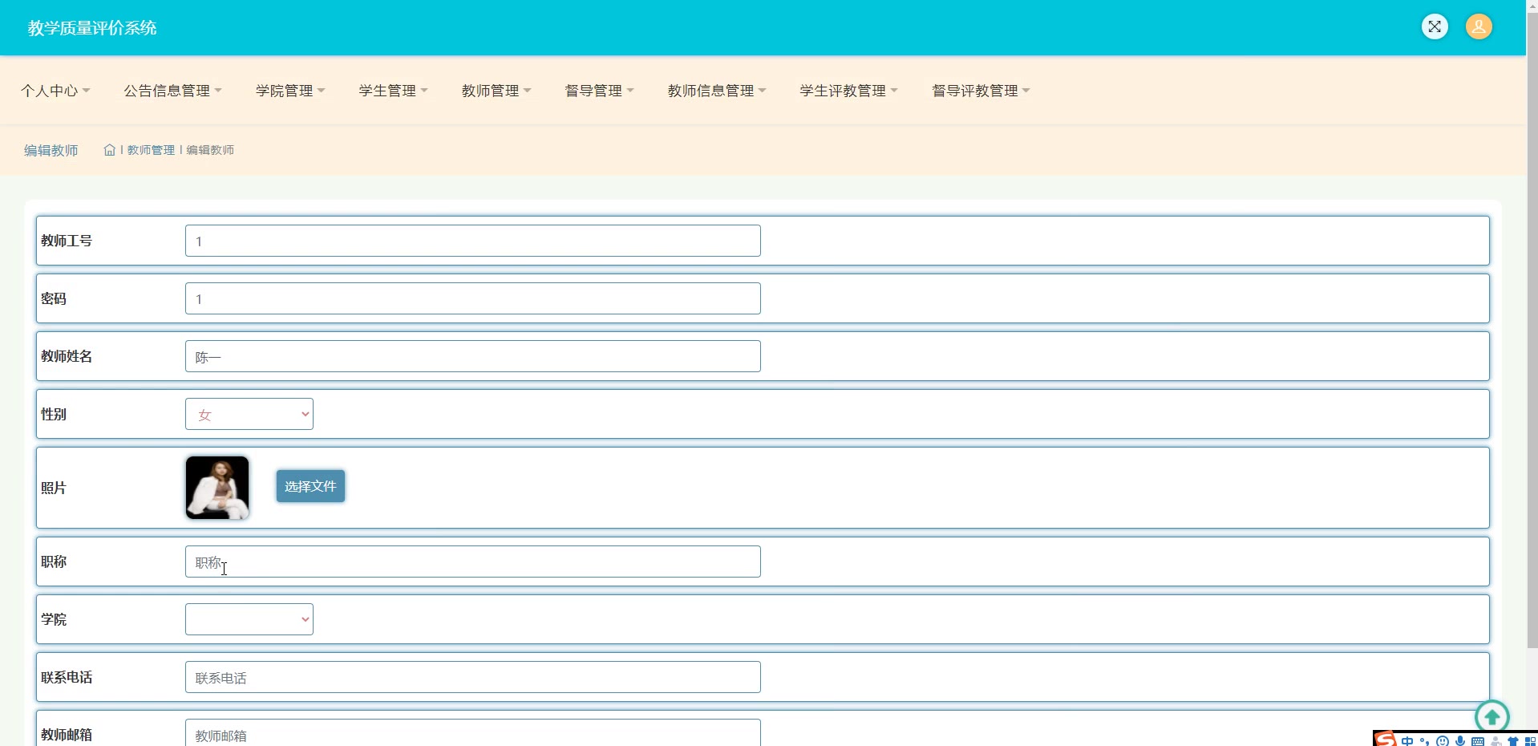Click the 编辑教师 page heading

click(x=51, y=150)
